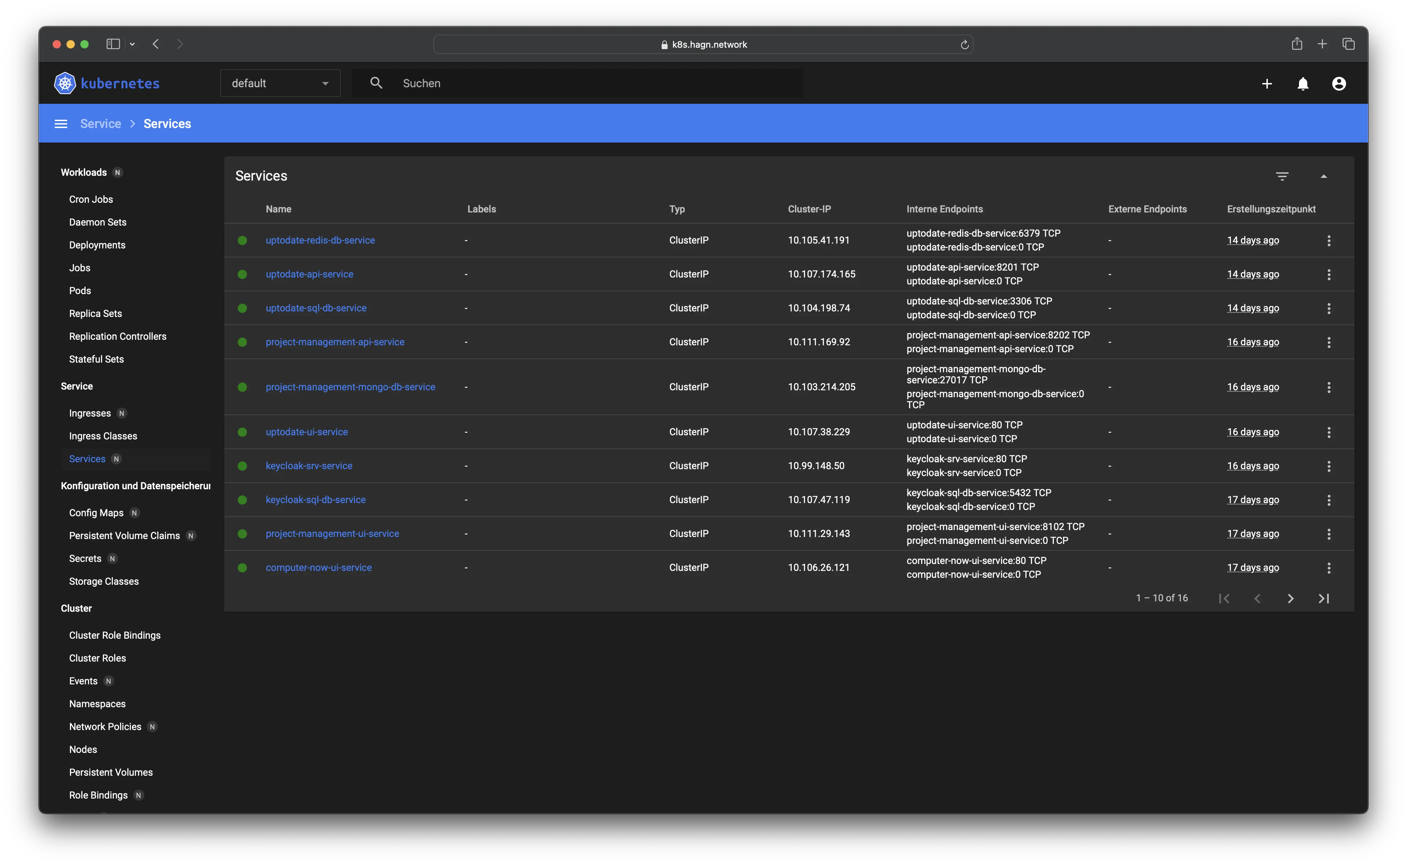Image resolution: width=1407 pixels, height=865 pixels.
Task: Click the Service breadcrumb link
Action: coord(101,124)
